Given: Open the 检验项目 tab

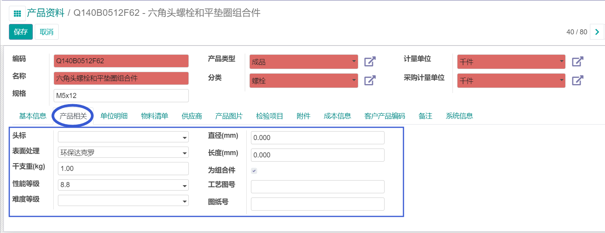Looking at the screenshot, I should tap(269, 116).
